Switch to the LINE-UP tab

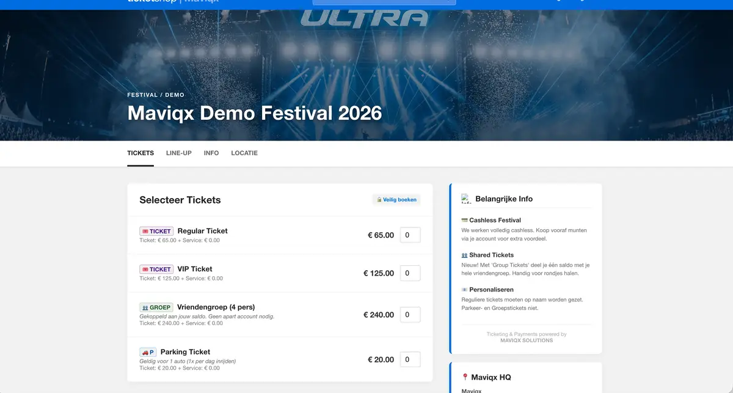(178, 153)
